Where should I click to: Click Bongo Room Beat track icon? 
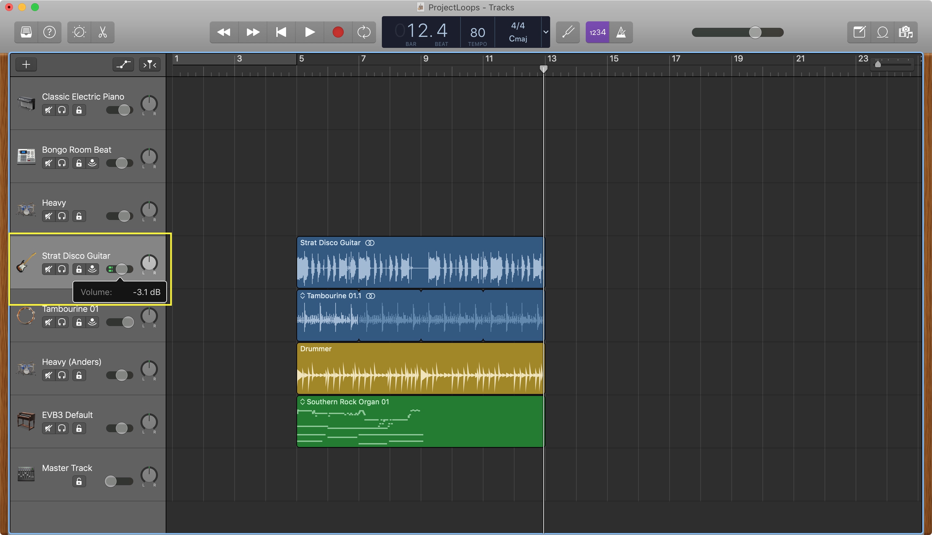26,157
